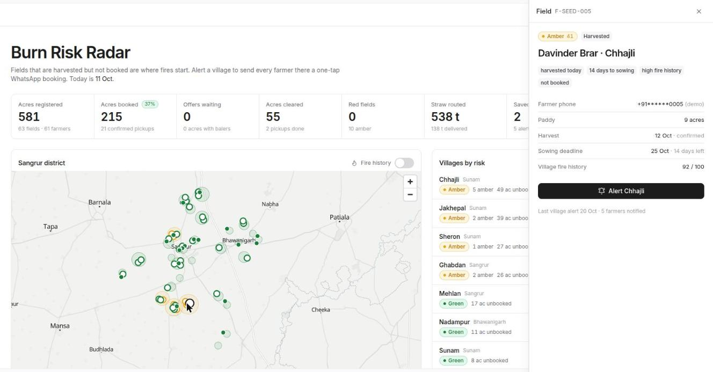Click the Amber 41 risk badge
The height and width of the screenshot is (372, 713).
point(557,37)
